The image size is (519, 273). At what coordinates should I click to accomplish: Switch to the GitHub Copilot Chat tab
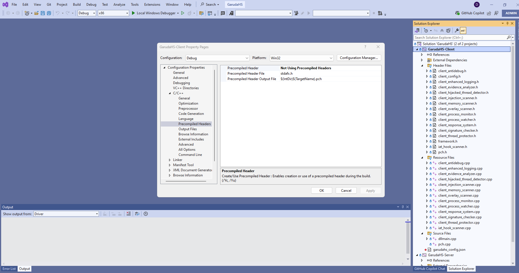pos(429,269)
